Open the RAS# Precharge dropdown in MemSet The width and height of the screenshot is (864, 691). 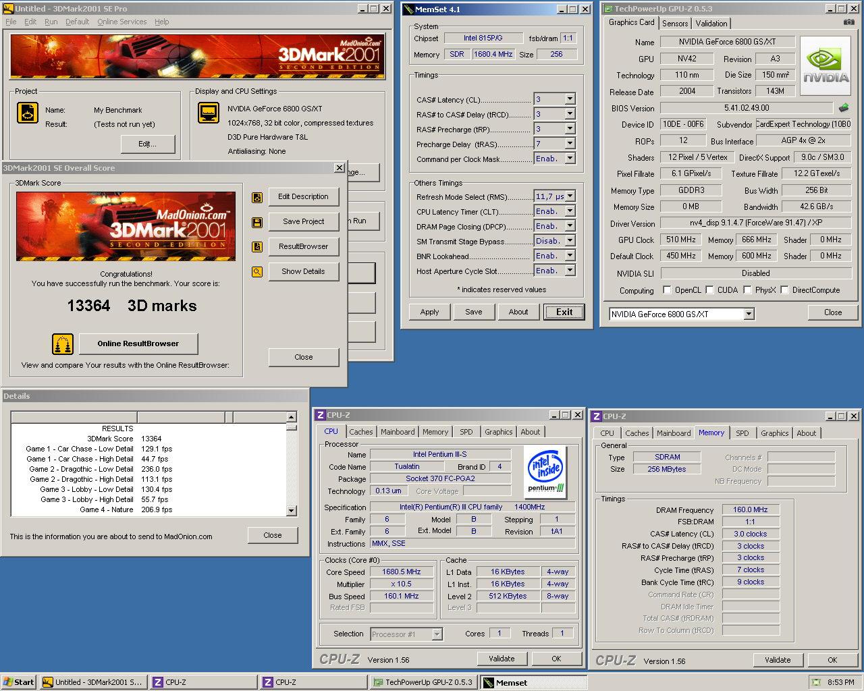coord(570,129)
